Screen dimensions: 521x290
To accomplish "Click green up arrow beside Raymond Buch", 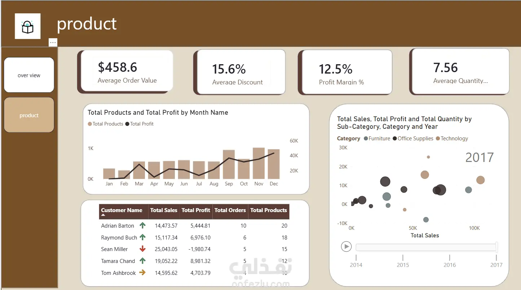I will tap(142, 237).
